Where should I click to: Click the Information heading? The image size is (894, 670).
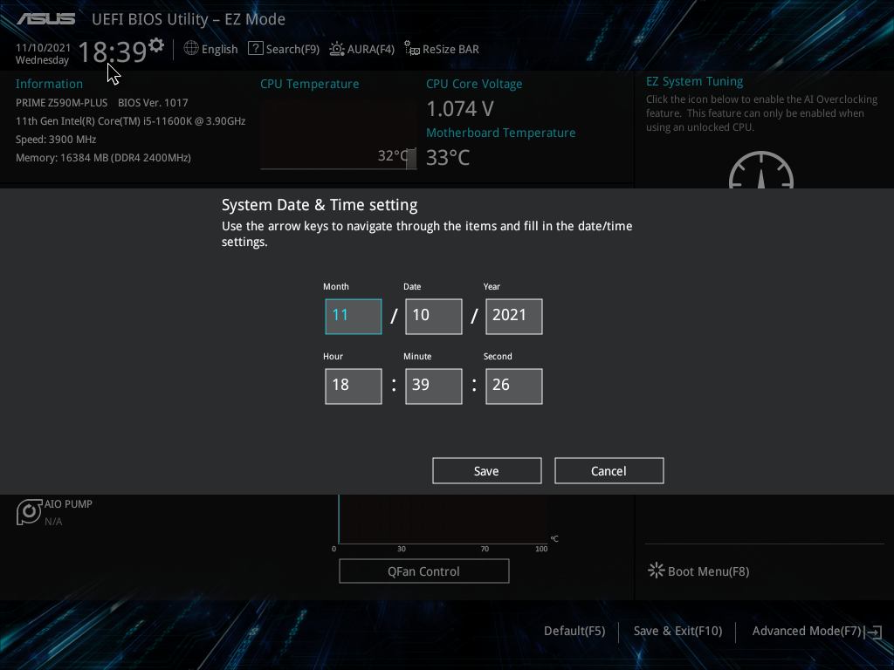click(49, 84)
